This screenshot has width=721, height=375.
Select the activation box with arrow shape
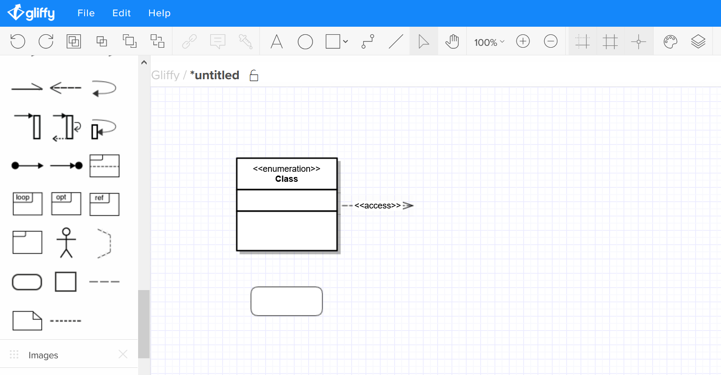[27, 126]
